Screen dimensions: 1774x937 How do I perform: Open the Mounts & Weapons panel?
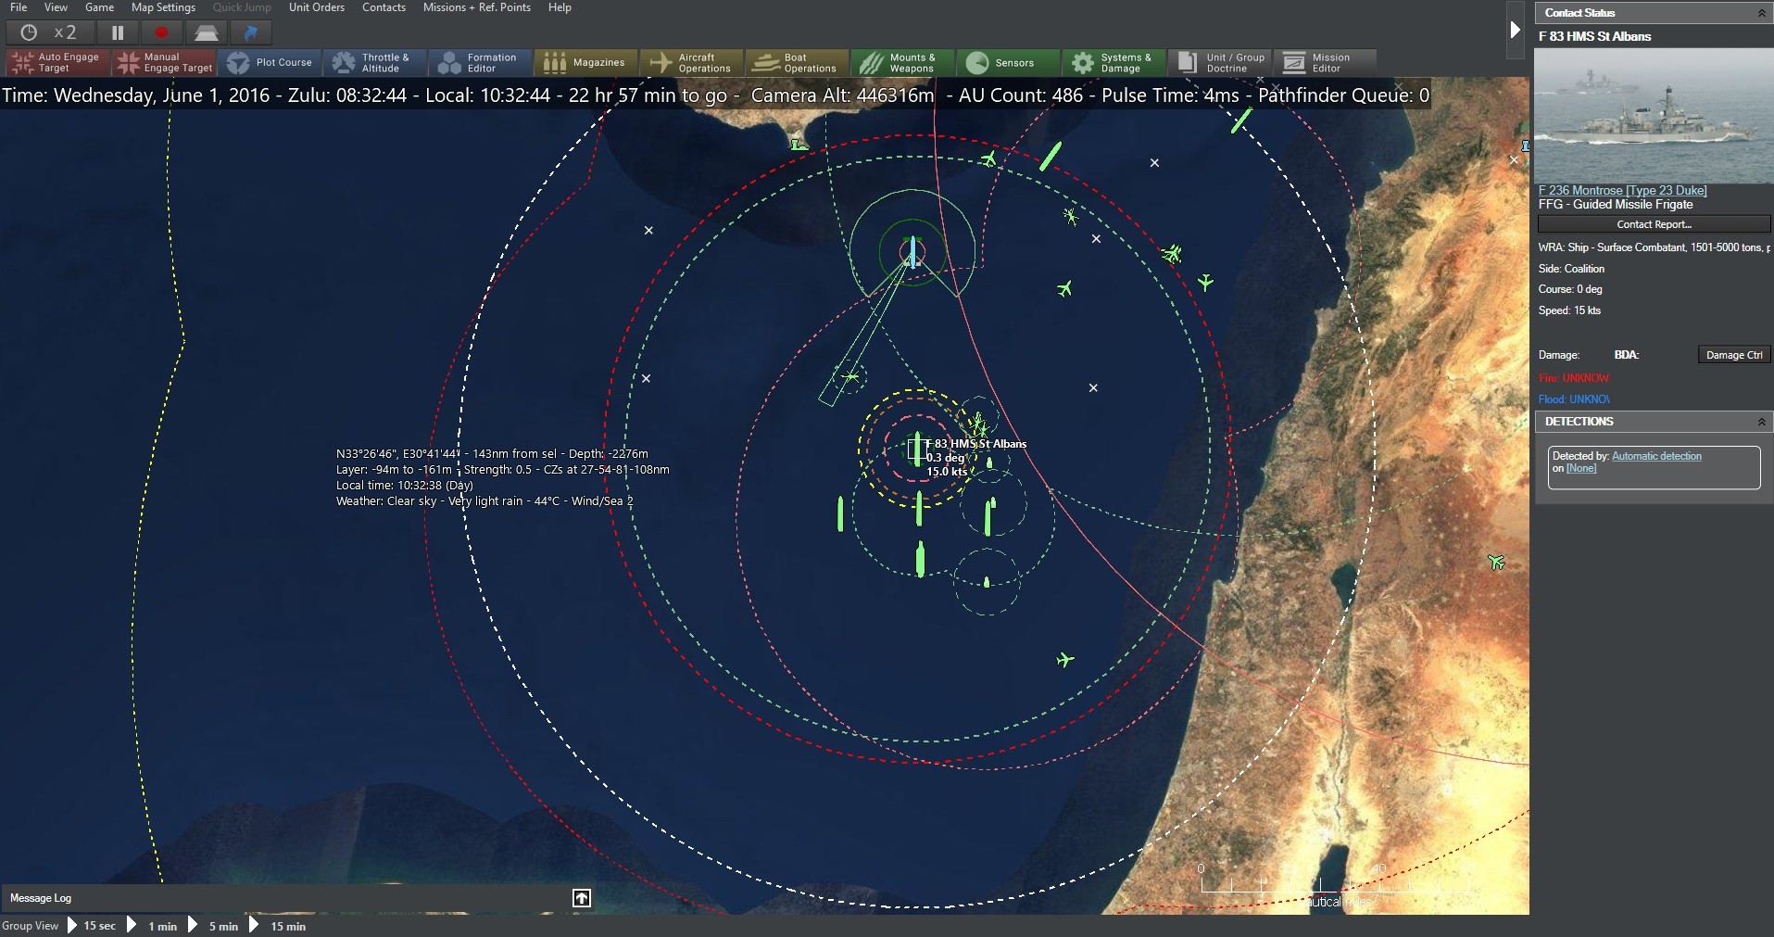point(900,62)
